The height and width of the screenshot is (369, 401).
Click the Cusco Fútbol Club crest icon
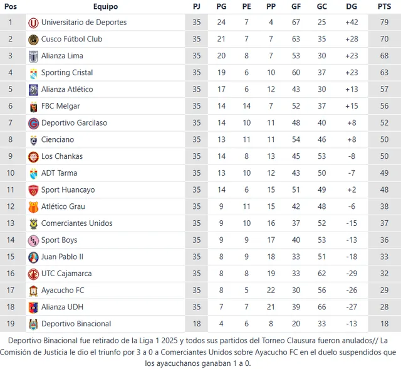(33, 39)
